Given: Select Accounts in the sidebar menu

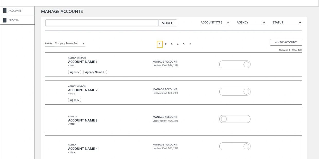Looking at the screenshot, I should pyautogui.click(x=15, y=11).
